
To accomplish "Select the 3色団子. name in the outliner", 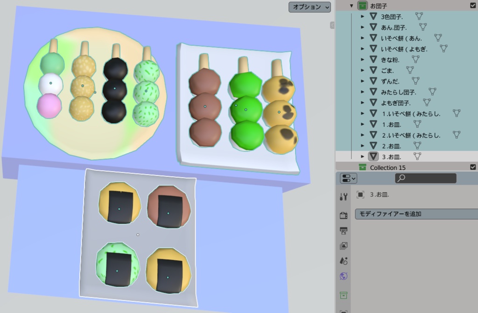I will (392, 17).
